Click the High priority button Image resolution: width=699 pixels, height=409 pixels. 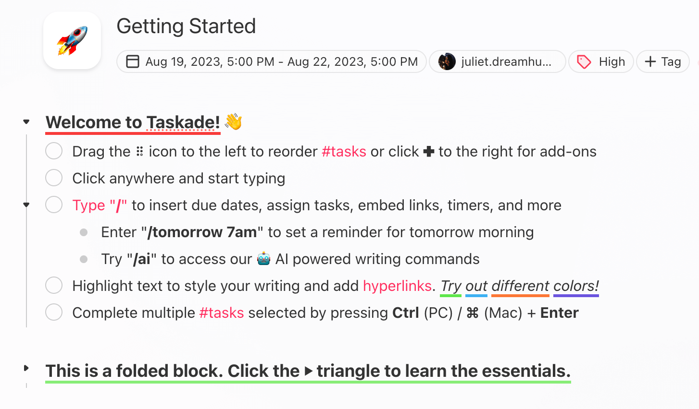601,61
